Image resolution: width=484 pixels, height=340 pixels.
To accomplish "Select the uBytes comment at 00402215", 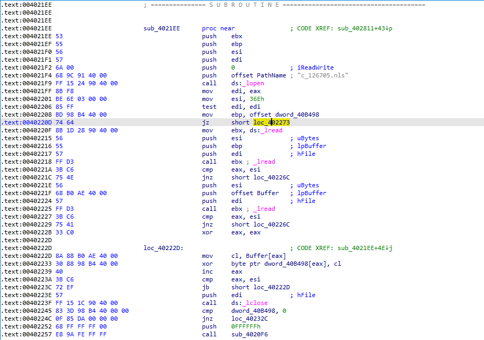I will point(308,138).
